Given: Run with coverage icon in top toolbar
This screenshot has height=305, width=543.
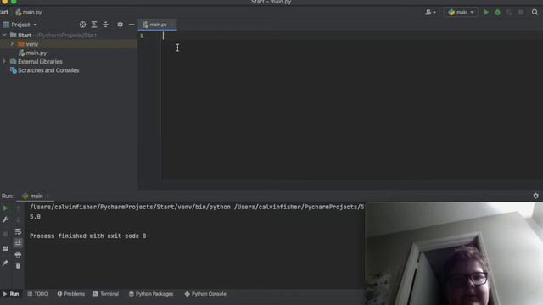Looking at the screenshot, I should [509, 12].
